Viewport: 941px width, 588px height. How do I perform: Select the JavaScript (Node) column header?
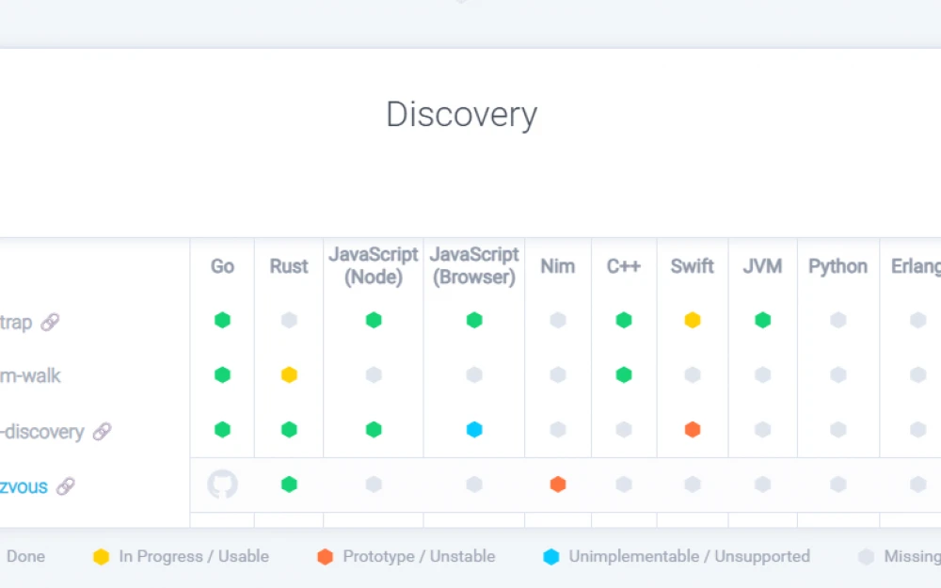coord(373,266)
